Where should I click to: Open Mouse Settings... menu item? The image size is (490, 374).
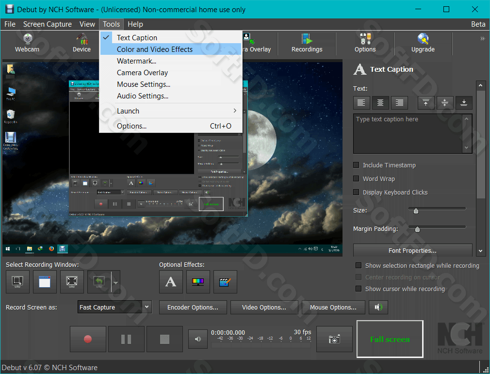click(171, 84)
